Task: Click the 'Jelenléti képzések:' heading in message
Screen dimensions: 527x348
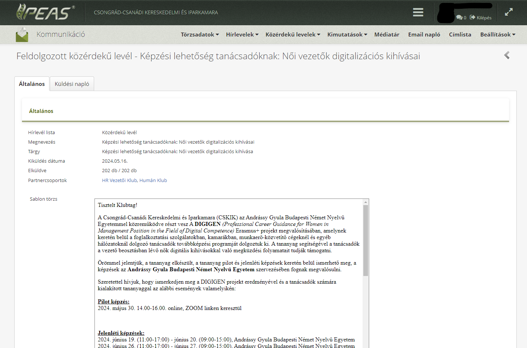Action: [x=121, y=333]
